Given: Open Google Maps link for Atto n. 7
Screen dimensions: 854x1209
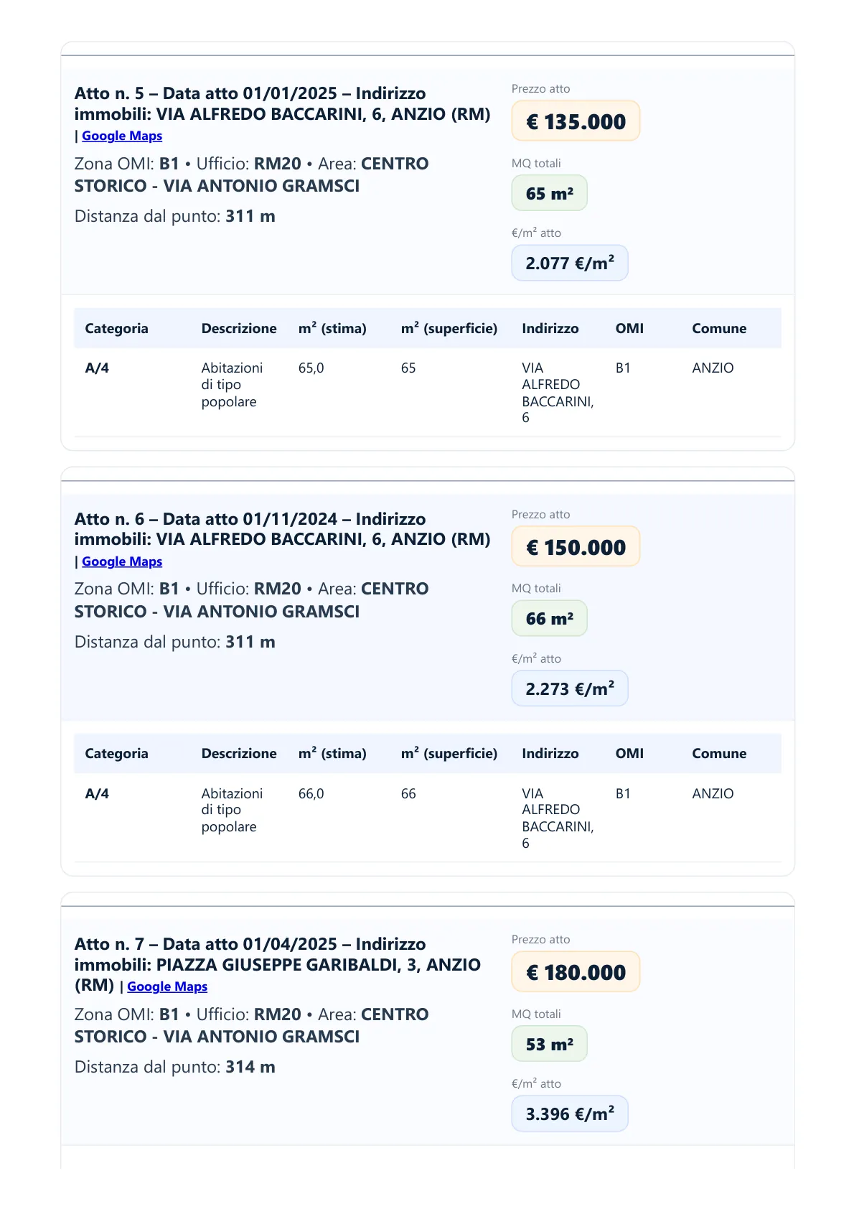Looking at the screenshot, I should pyautogui.click(x=167, y=986).
